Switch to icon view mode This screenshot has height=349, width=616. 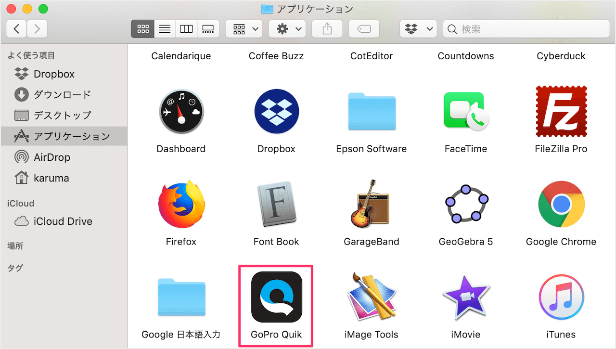(x=143, y=29)
